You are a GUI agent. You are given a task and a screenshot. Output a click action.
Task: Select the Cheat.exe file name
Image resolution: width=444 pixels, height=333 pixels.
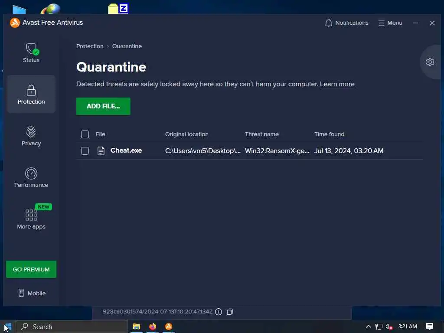[126, 150]
